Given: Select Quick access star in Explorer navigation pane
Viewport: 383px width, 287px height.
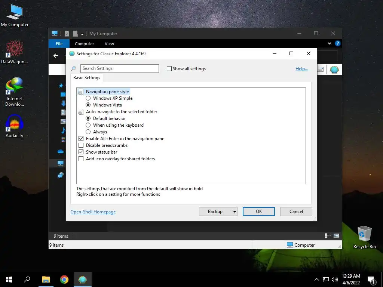Looking at the screenshot, I should coord(61,85).
